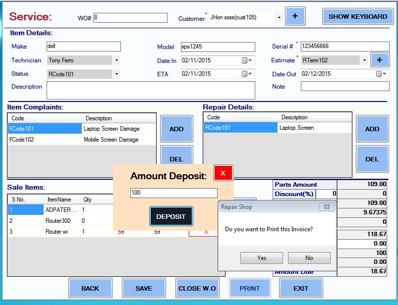Expand the Customer dropdown
The height and width of the screenshot is (305, 398).
279,17
